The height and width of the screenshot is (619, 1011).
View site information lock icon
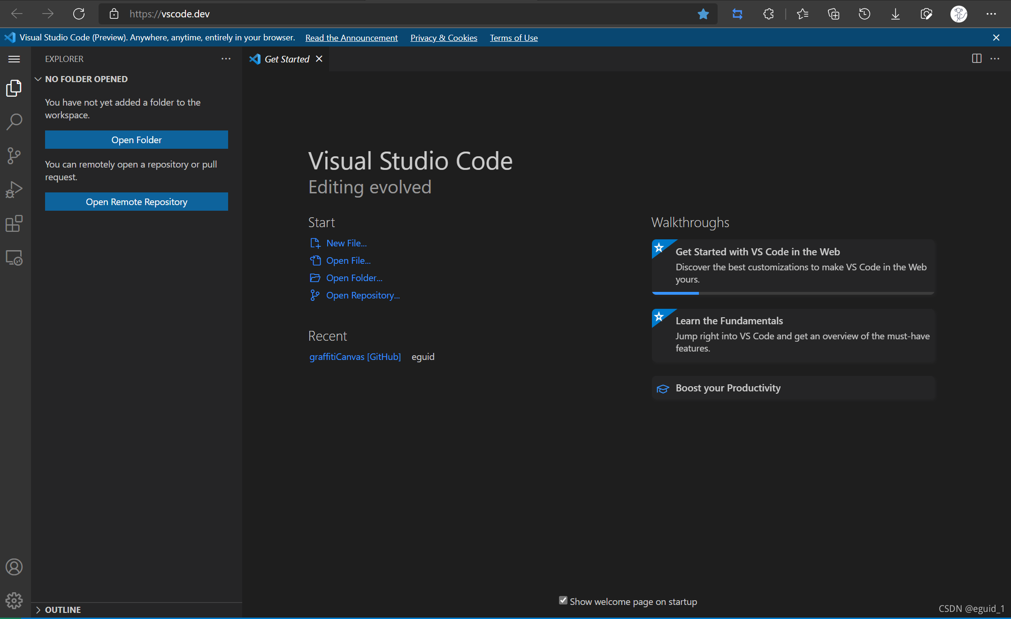[x=114, y=14]
